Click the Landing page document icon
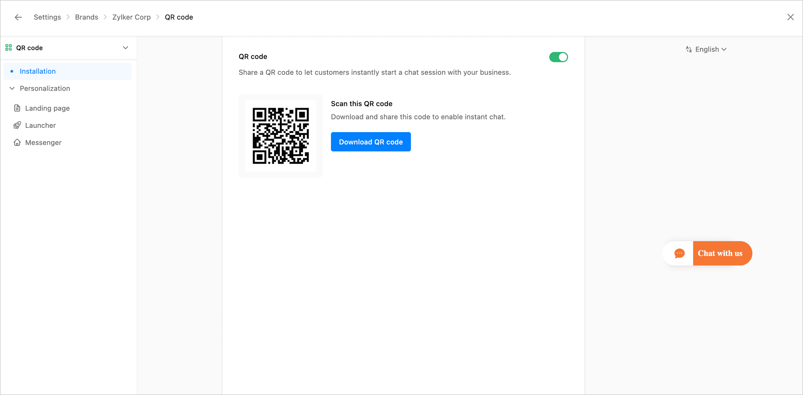The image size is (803, 395). [17, 108]
